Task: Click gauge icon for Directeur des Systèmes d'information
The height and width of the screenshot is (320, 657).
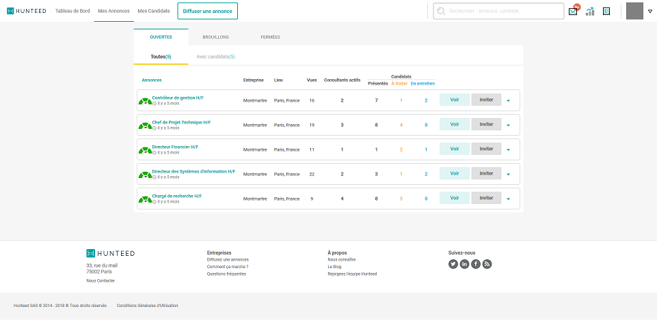Action: (x=145, y=175)
